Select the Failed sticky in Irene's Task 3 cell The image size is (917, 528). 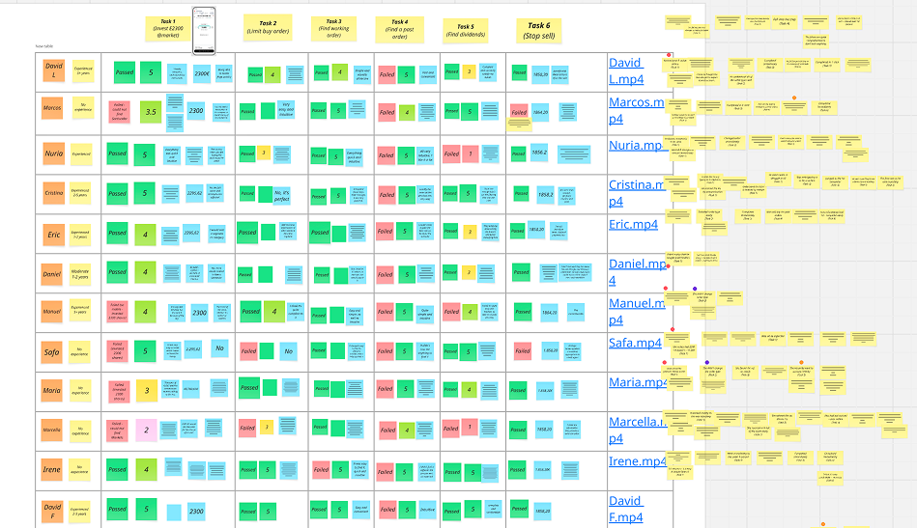[321, 469]
